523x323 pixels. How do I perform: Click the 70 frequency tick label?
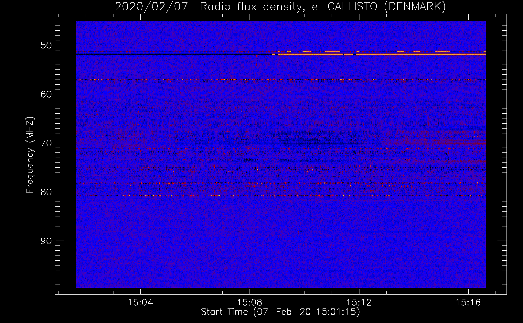pos(46,143)
